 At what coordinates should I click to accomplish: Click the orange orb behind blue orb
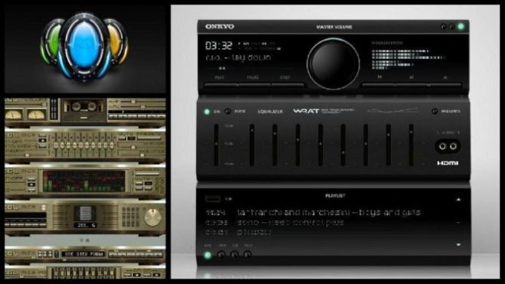pyautogui.click(x=117, y=41)
